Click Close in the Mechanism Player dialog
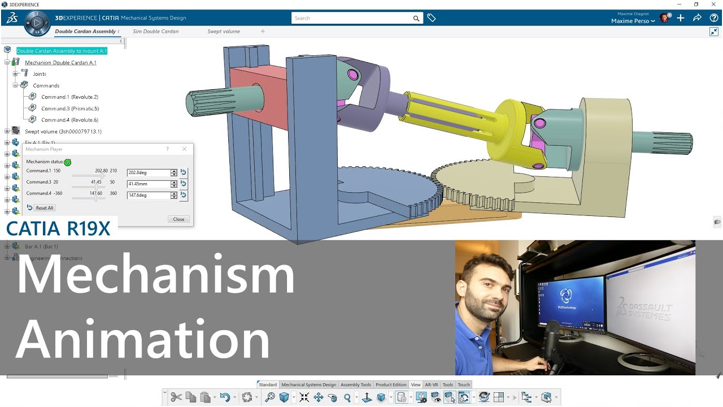 (x=178, y=219)
